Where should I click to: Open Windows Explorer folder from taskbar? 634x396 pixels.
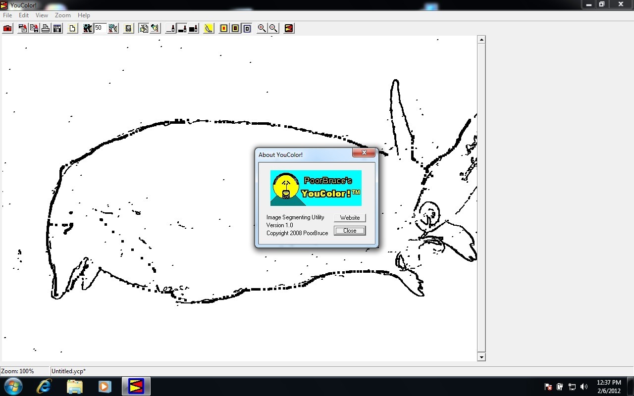pos(75,386)
